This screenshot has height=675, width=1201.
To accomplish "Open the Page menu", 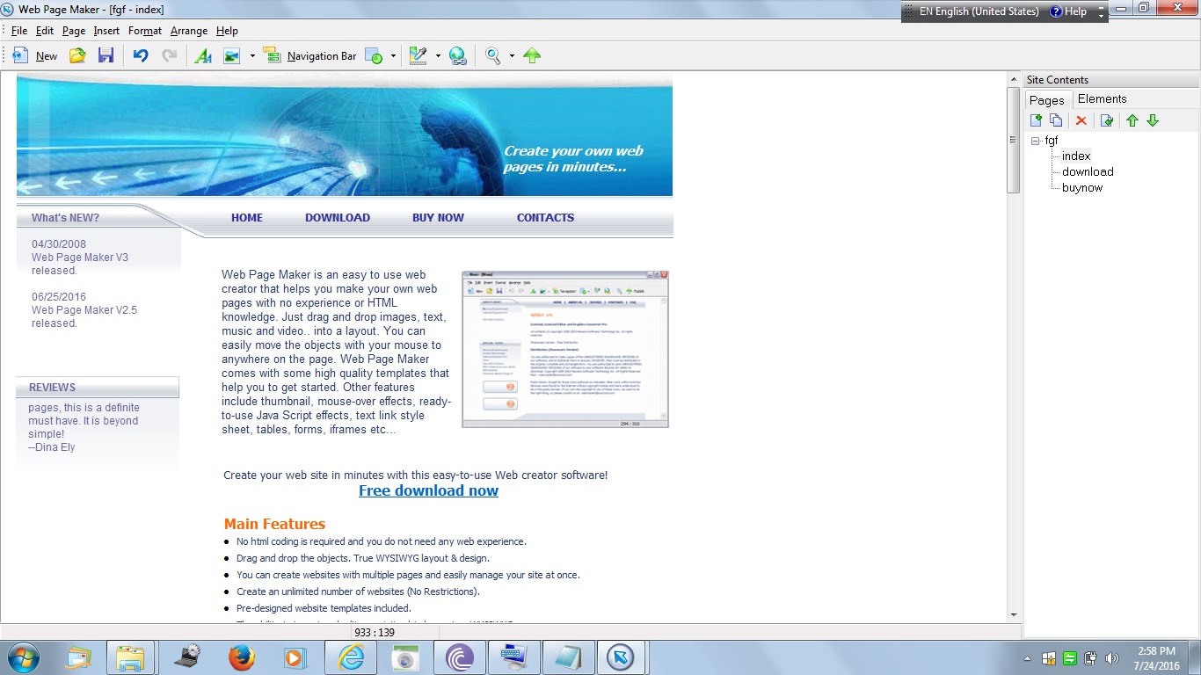I will 74,31.
